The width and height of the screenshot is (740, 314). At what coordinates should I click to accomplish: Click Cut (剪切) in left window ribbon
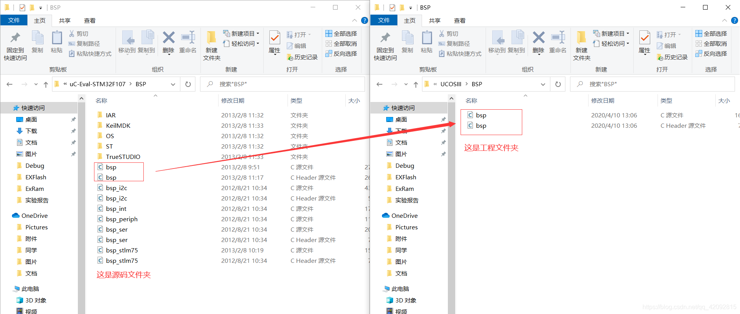pyautogui.click(x=79, y=34)
